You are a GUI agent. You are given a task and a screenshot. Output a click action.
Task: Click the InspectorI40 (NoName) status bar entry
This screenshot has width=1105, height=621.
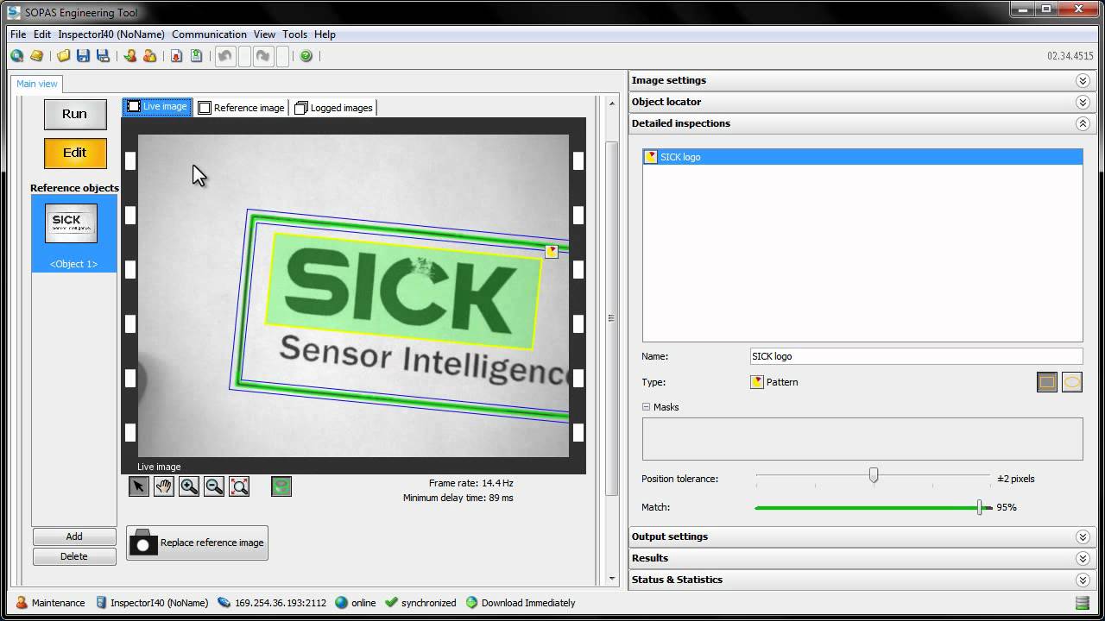pyautogui.click(x=152, y=603)
